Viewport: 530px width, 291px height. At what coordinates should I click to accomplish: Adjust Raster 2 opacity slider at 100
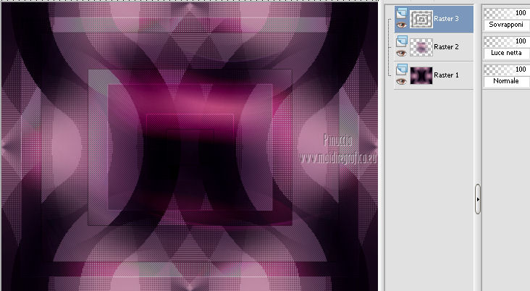pos(506,41)
